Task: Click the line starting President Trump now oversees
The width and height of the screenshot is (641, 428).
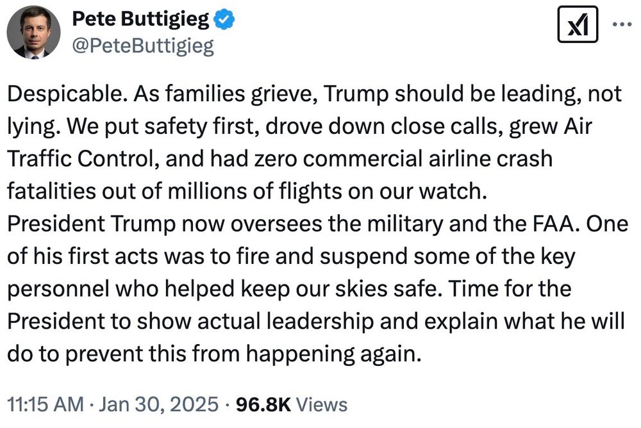Action: (318, 224)
